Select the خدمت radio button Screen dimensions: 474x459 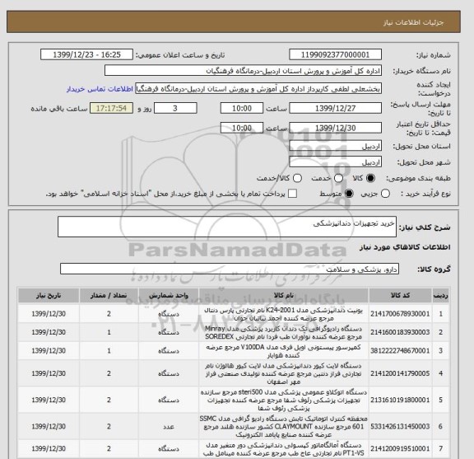[338, 178]
